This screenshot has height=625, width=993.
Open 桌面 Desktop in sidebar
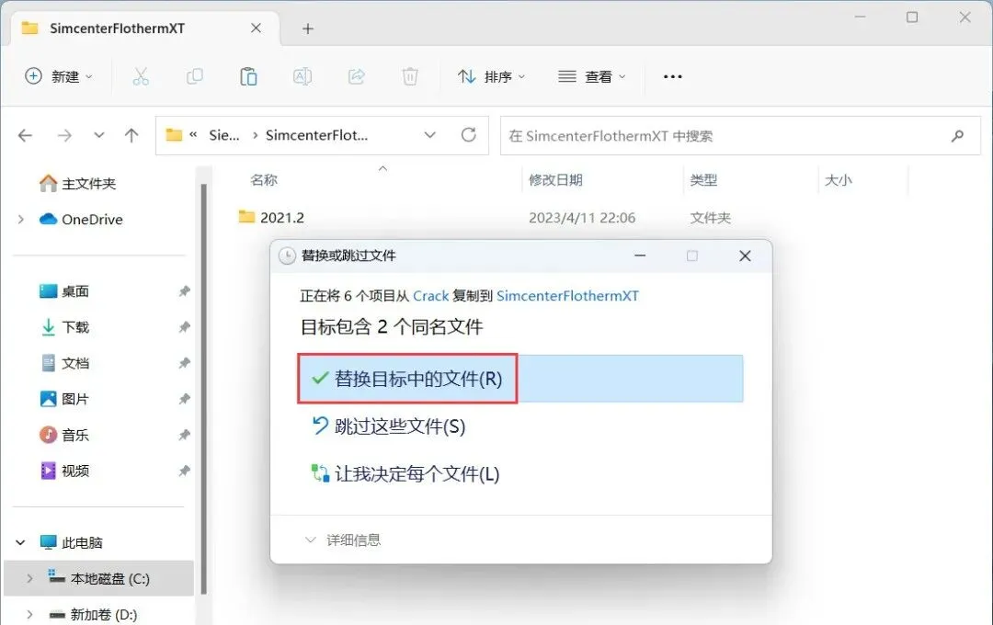click(64, 291)
